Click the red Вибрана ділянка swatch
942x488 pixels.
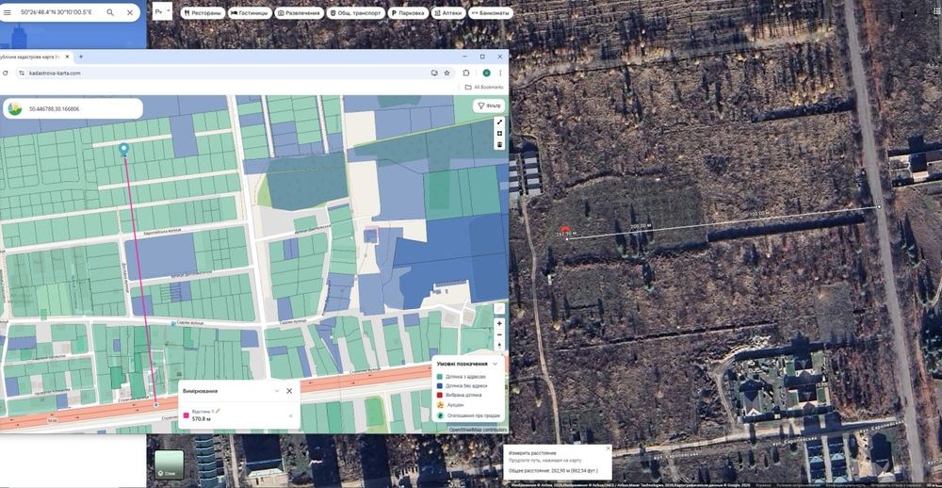(x=440, y=396)
